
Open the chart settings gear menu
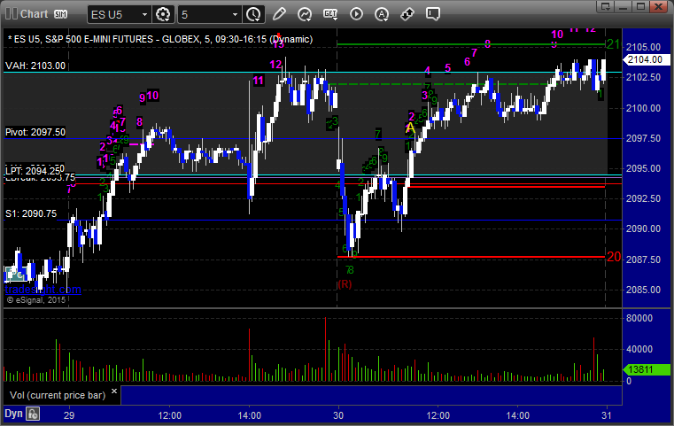click(163, 15)
